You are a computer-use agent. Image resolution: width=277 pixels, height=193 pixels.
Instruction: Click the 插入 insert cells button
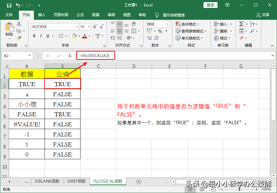(x=221, y=24)
